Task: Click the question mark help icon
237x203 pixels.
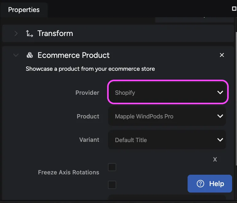Action: 200,184
